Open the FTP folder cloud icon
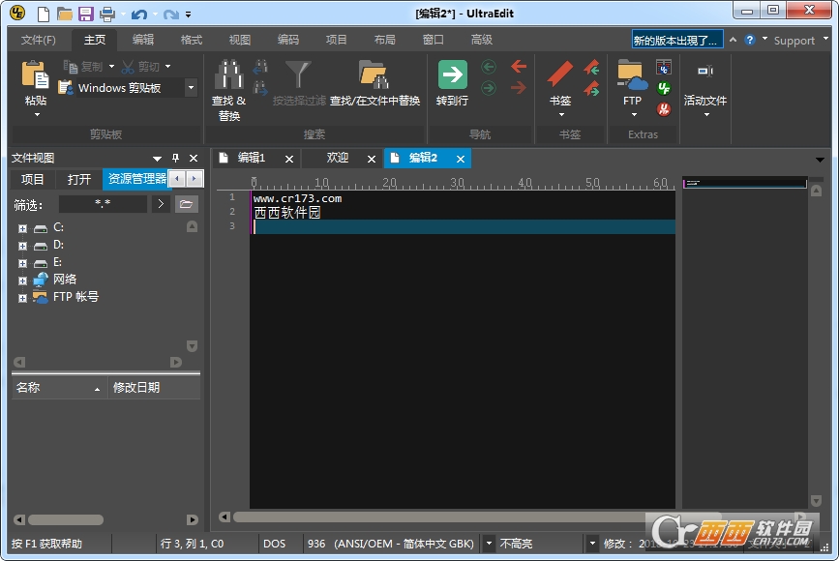The image size is (839, 561). click(x=632, y=74)
